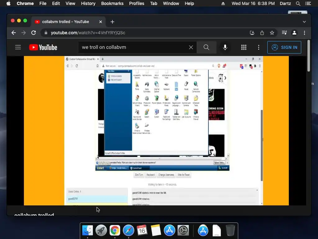318x239 pixels.
Task: Open the Profiles menu
Action: click(x=137, y=3)
